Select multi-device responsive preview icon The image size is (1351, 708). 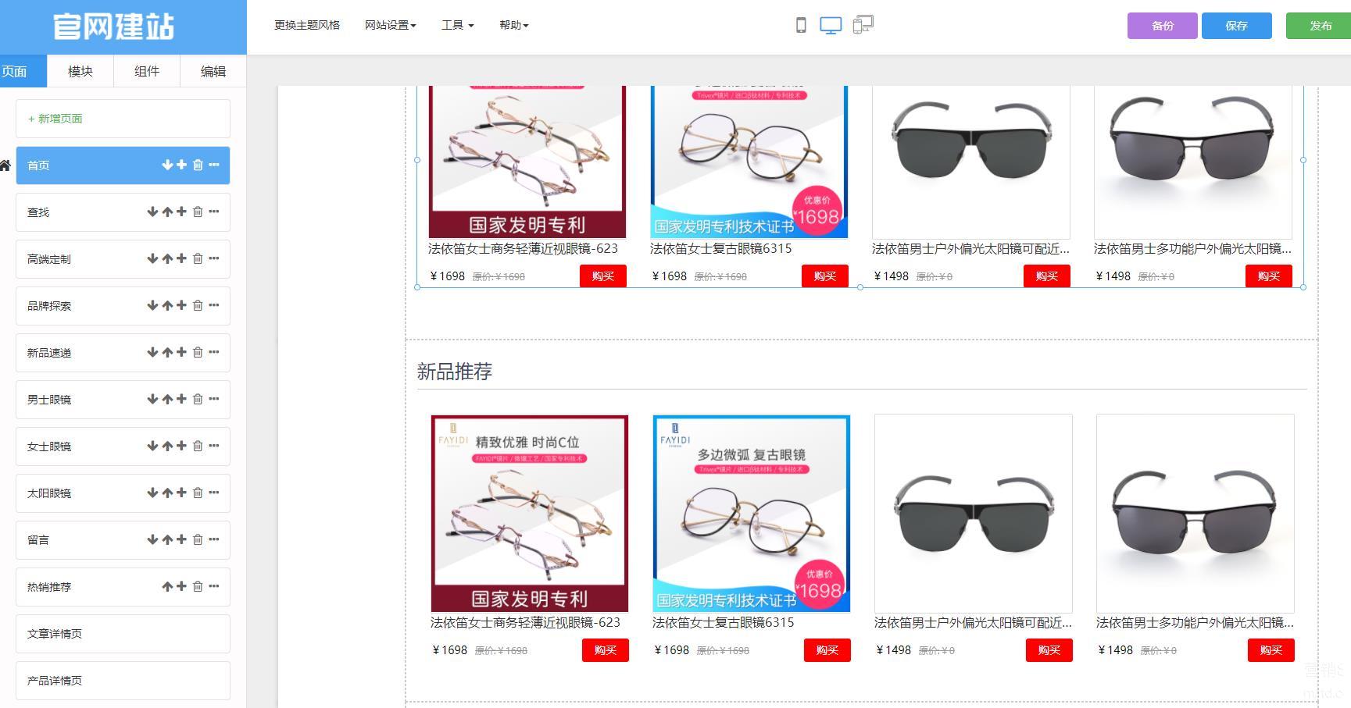863,25
